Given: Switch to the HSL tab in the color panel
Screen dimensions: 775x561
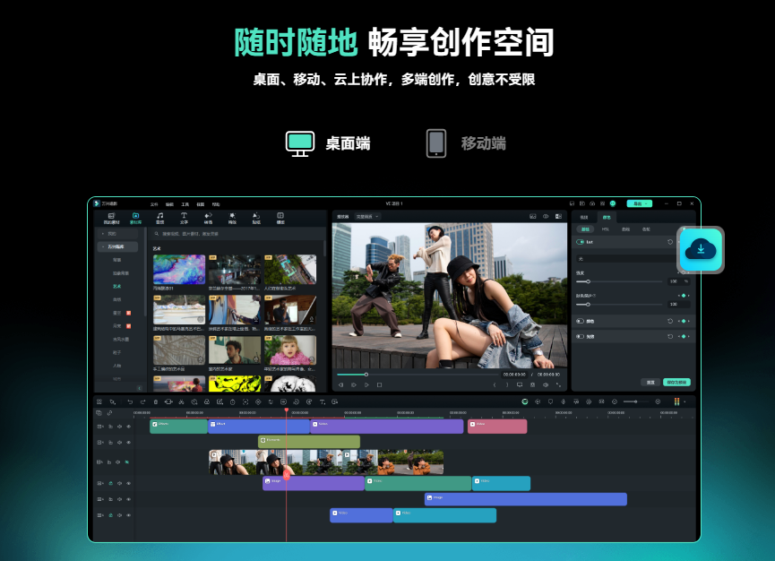Looking at the screenshot, I should (605, 229).
